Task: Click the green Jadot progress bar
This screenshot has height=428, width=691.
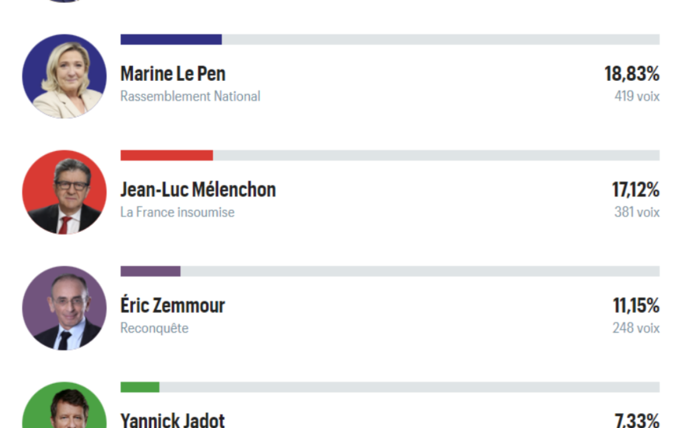Action: (x=140, y=387)
